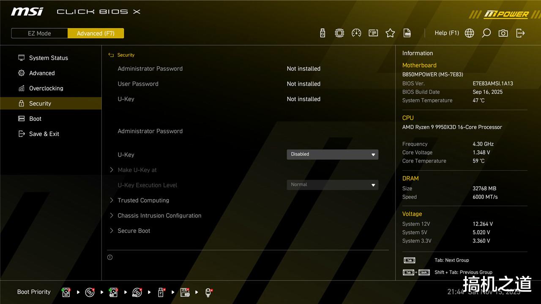
Task: Select the optical disc boot device without USB label
Action: coord(90,292)
